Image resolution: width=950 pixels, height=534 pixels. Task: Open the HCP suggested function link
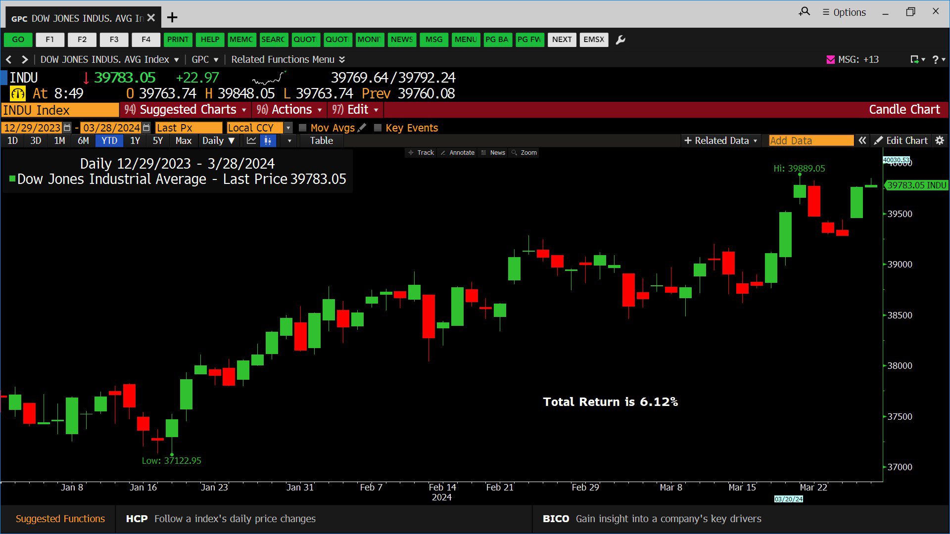(x=221, y=519)
